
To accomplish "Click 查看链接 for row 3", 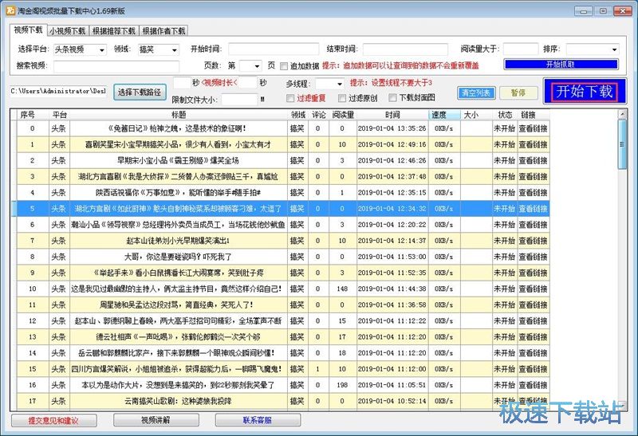I will point(533,176).
